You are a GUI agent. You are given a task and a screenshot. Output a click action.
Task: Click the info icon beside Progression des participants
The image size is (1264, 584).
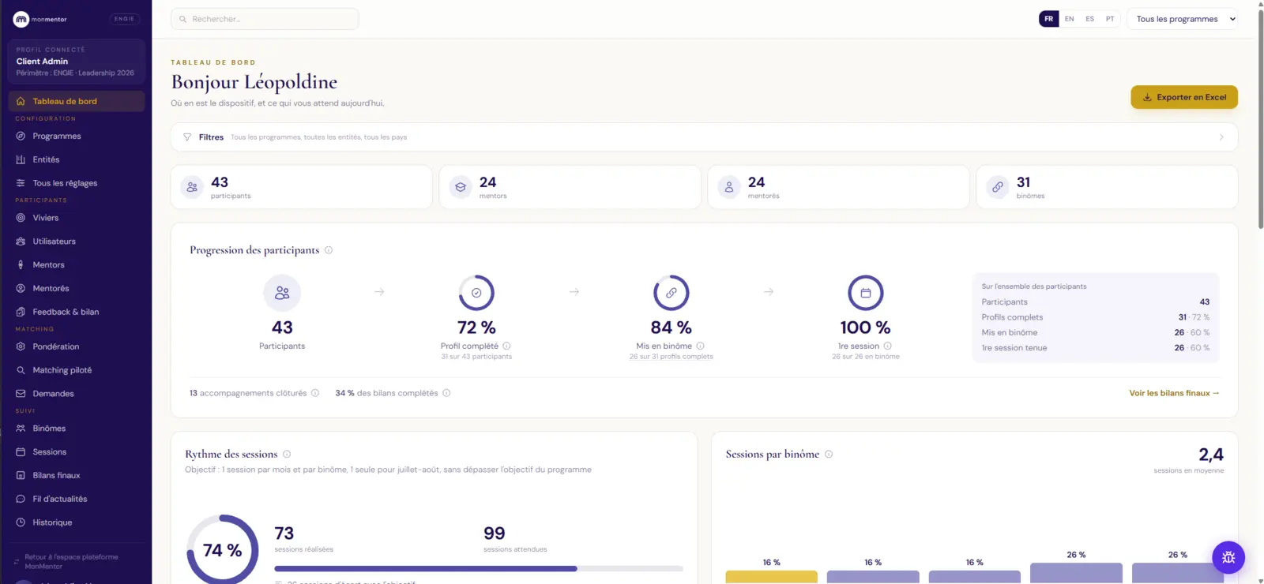pyautogui.click(x=329, y=250)
